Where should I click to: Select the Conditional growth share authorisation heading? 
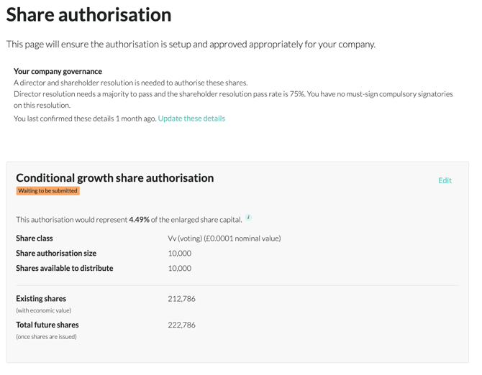pos(115,177)
